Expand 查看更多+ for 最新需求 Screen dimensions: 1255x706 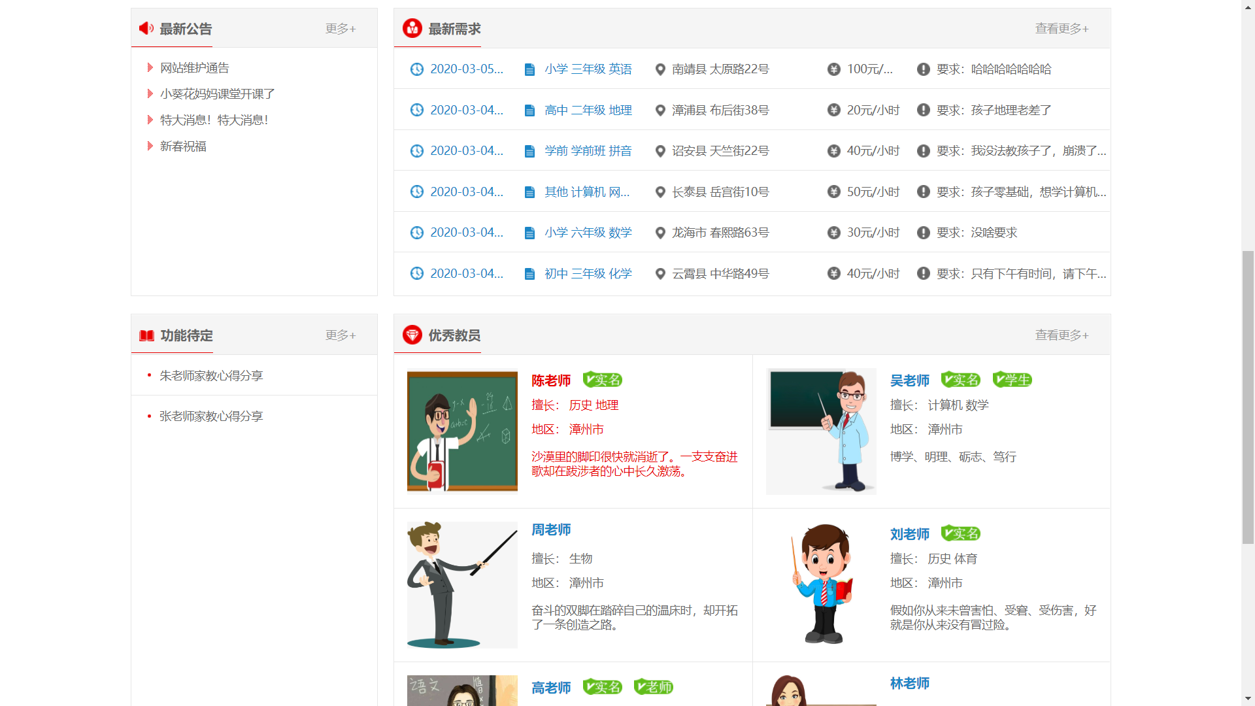click(x=1062, y=29)
